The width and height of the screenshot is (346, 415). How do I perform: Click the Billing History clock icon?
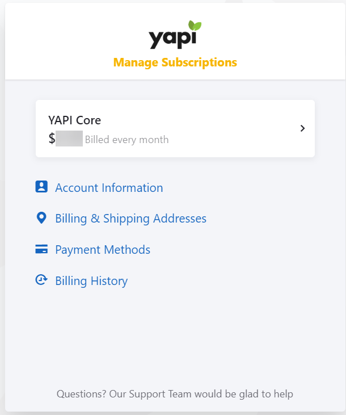pos(41,280)
